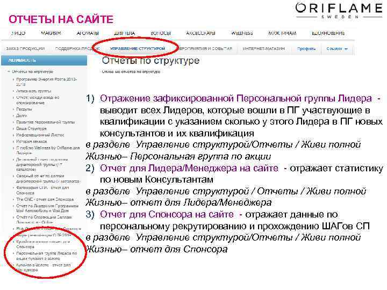Open the АКСЕССУАРЫ category menu
Screen dimensions: 387x290
200,33
